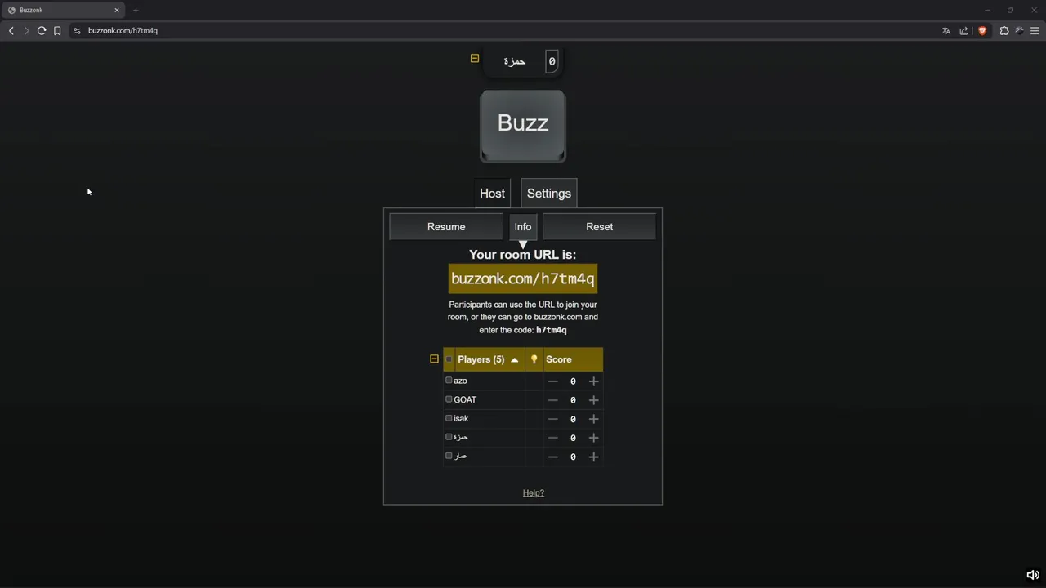1046x588 pixels.
Task: Select the Info tab
Action: (x=523, y=227)
